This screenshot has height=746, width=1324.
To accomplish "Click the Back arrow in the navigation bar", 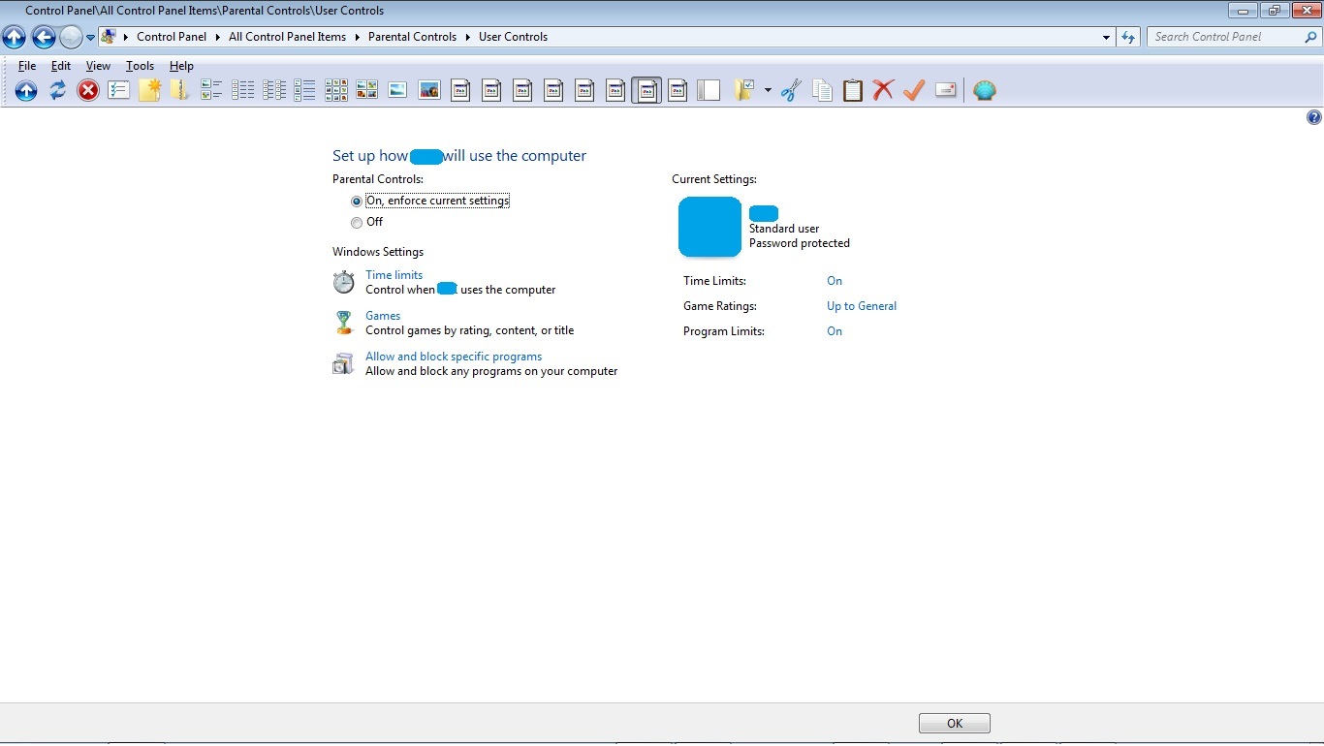I will click(44, 37).
